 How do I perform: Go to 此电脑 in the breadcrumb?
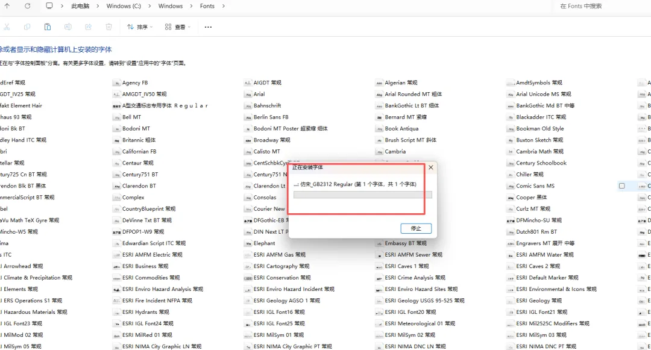tap(80, 6)
